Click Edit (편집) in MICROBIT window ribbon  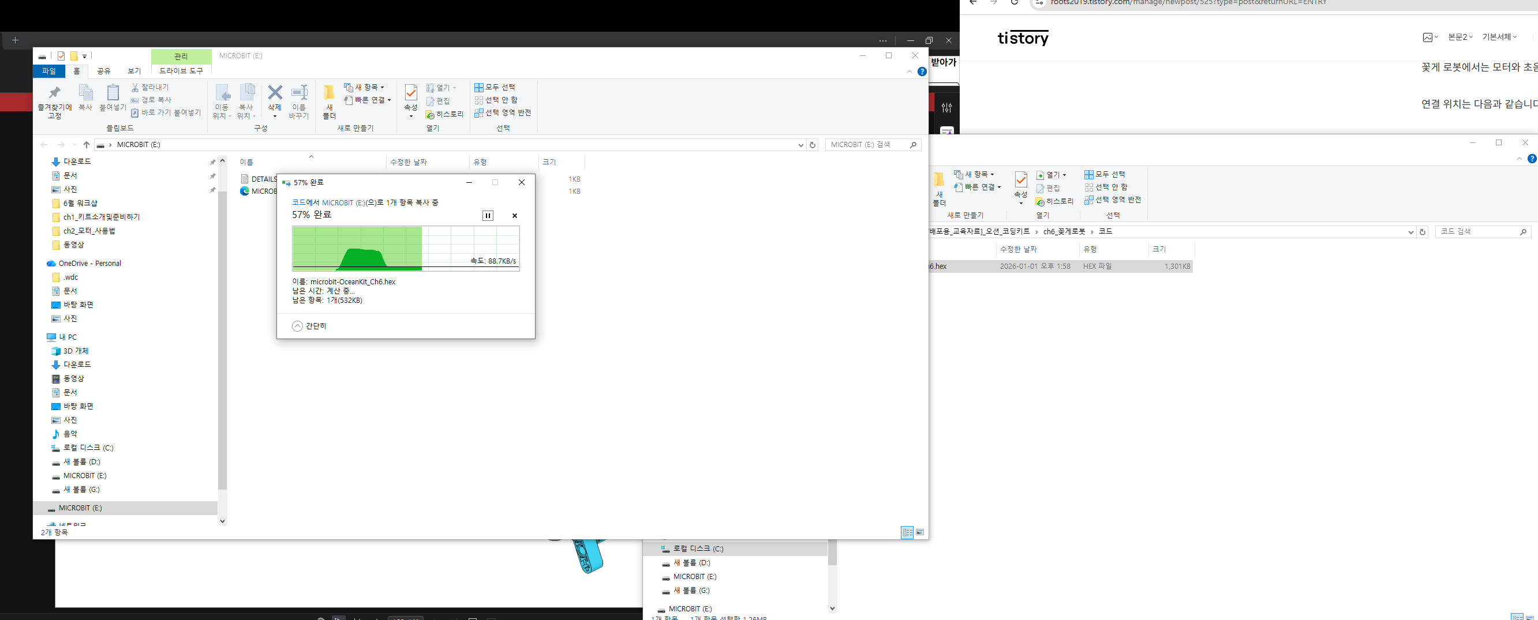point(437,101)
